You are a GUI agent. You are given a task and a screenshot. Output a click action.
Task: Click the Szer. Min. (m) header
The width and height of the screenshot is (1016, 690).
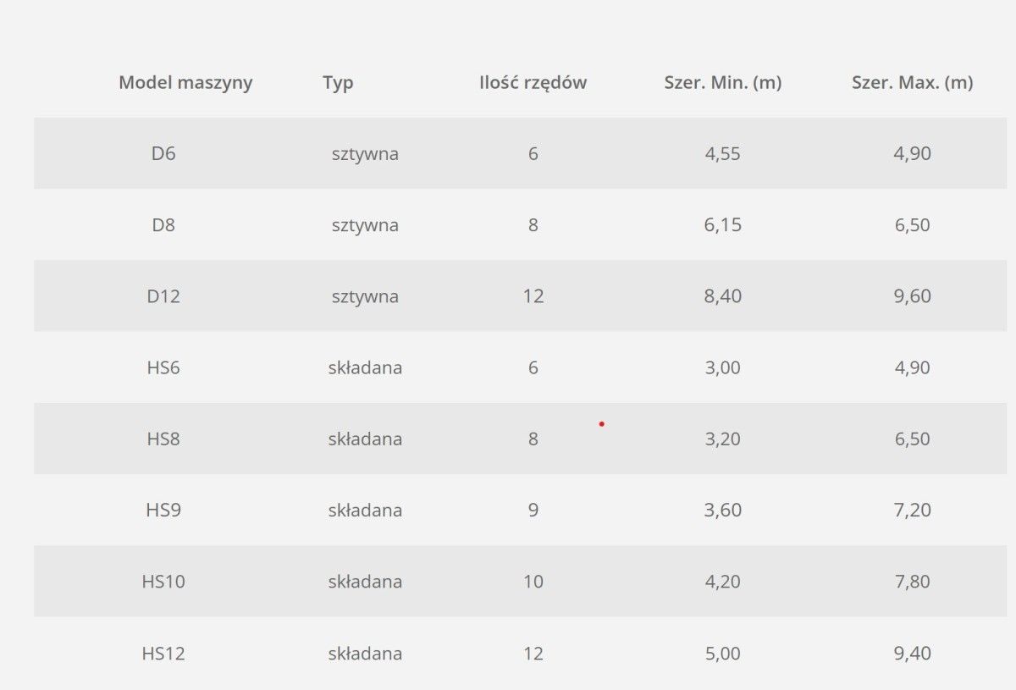[722, 83]
